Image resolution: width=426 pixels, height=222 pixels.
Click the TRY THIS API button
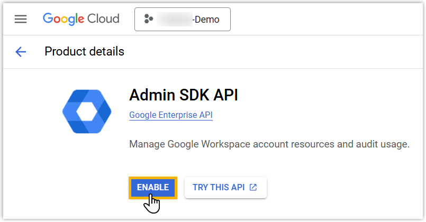(x=225, y=188)
